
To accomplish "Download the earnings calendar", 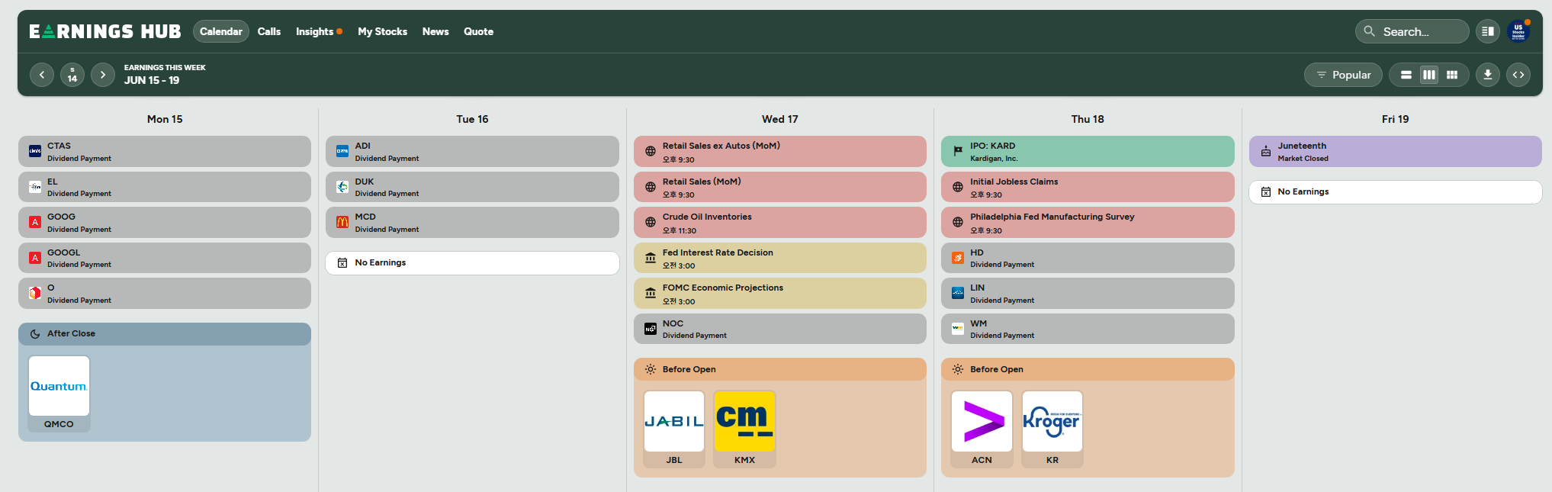I will tap(1488, 75).
